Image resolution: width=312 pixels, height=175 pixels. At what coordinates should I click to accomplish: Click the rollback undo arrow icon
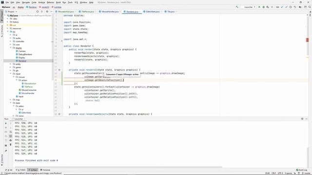pos(295,7)
